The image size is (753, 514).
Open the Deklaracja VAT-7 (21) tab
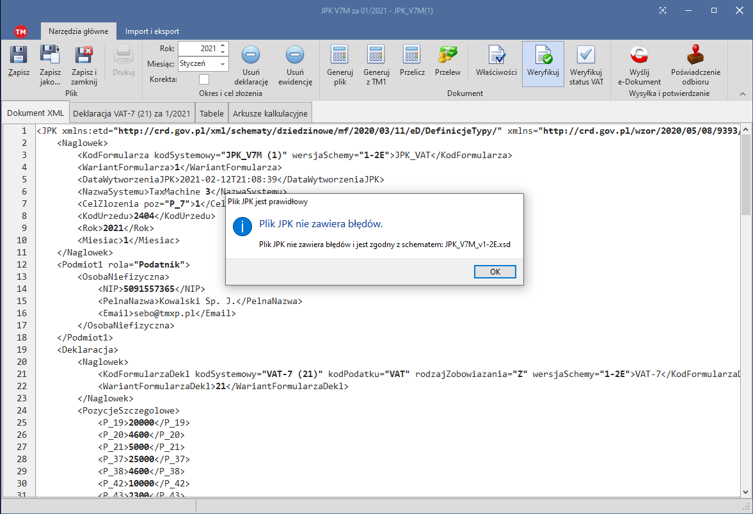coord(131,113)
